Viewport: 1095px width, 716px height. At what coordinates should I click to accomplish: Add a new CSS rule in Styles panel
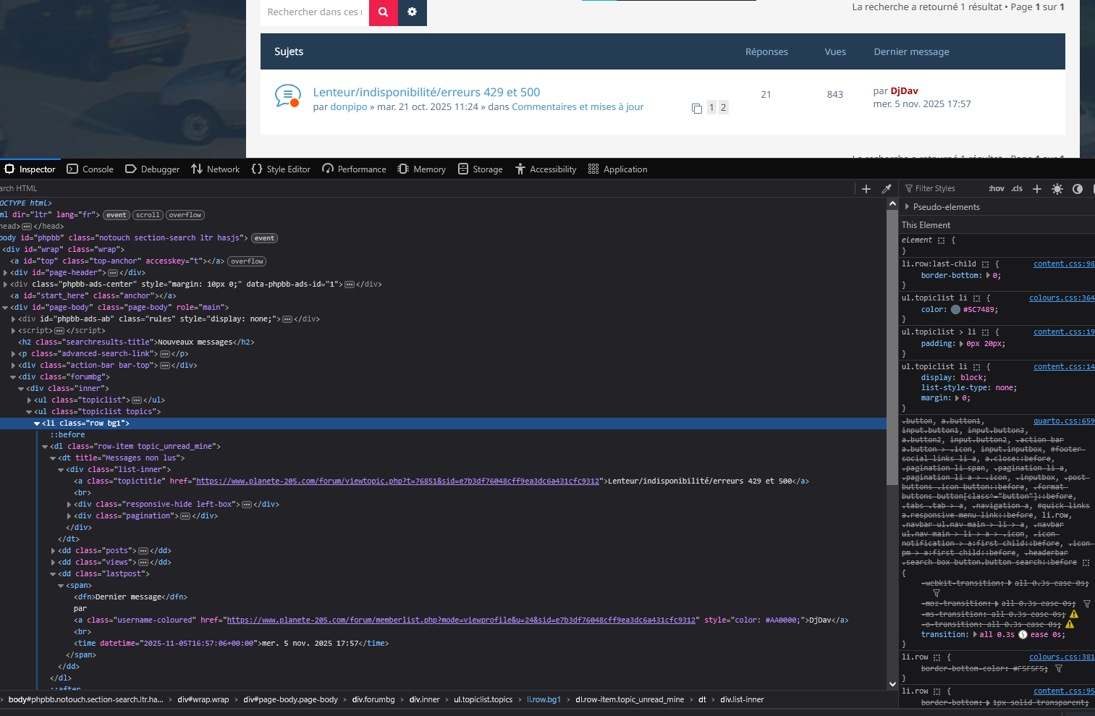point(1036,189)
